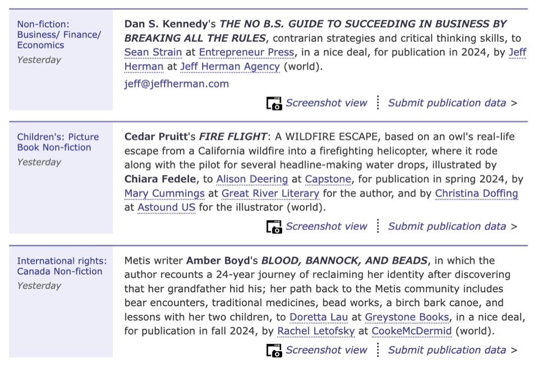The height and width of the screenshot is (367, 547).
Task: Open Alison Deering's profile link
Action: 252,179
